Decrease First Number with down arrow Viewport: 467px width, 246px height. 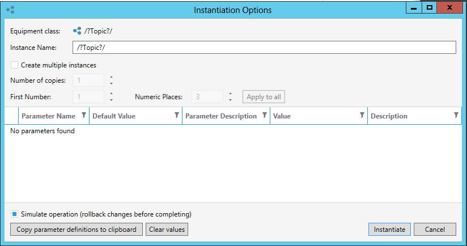point(111,100)
